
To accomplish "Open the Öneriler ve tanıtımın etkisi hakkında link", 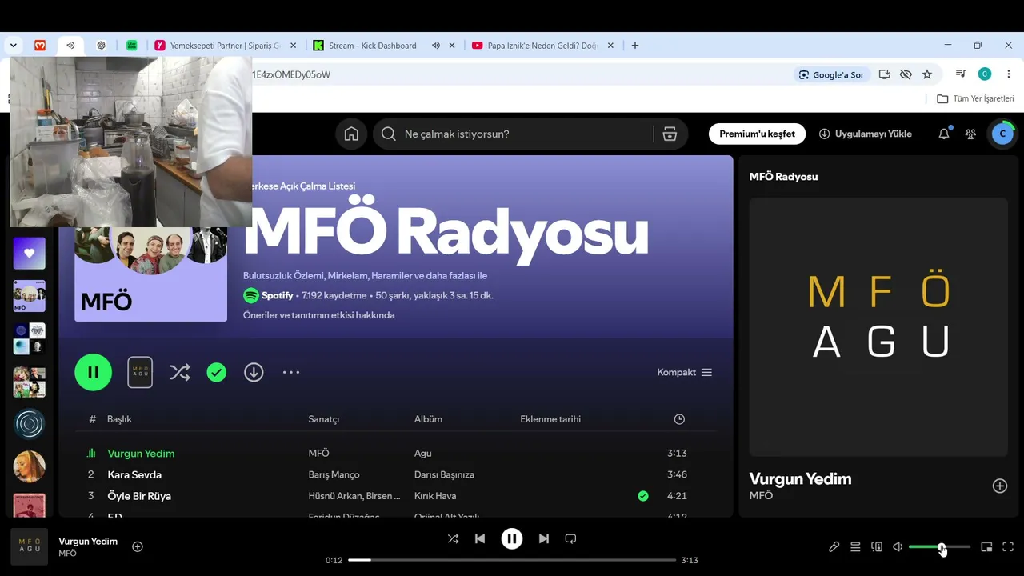I will 319,315.
